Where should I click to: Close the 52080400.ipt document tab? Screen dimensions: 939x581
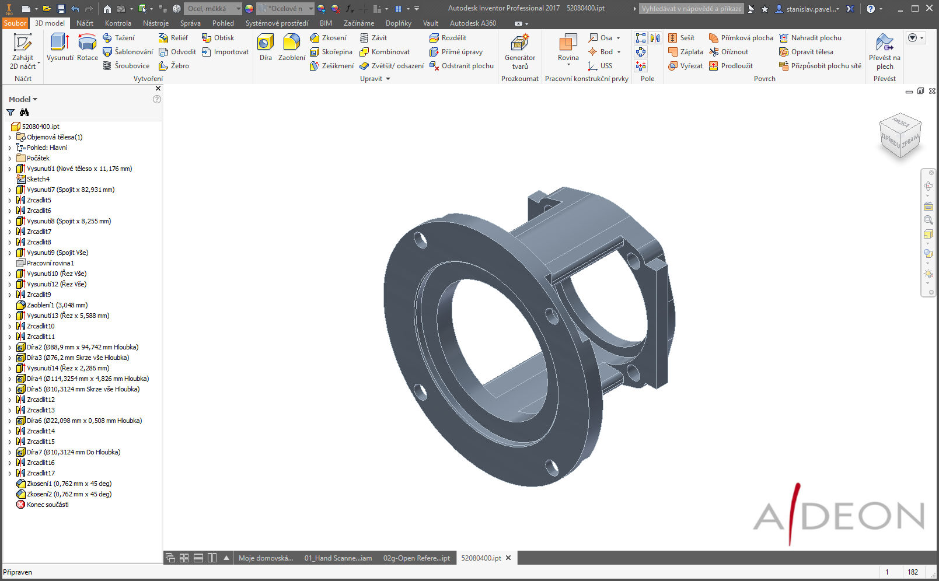click(508, 558)
